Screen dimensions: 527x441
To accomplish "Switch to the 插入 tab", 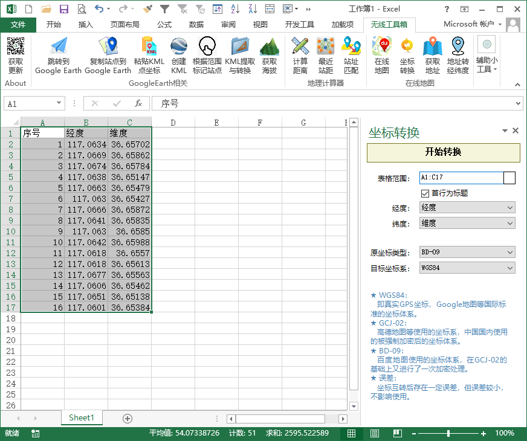I will pos(85,25).
